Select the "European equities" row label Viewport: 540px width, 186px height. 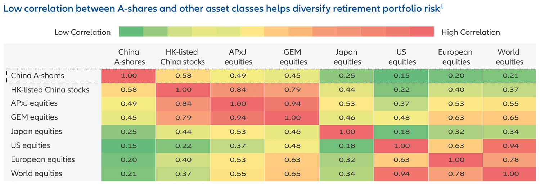pos(43,159)
